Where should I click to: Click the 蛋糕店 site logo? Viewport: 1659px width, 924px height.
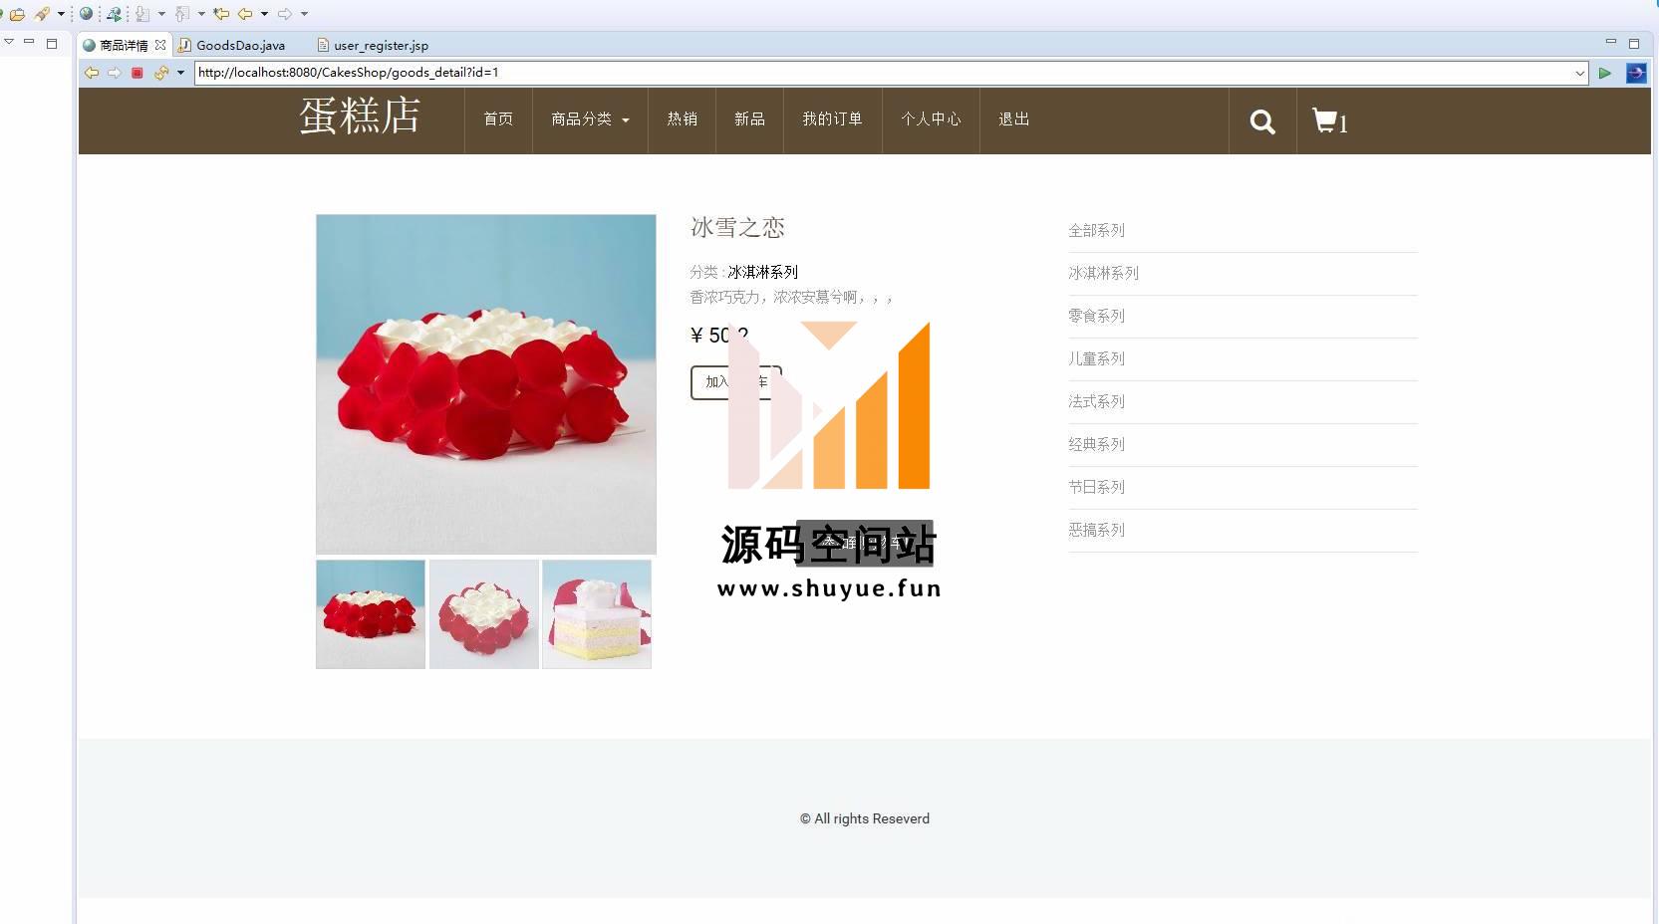coord(360,115)
